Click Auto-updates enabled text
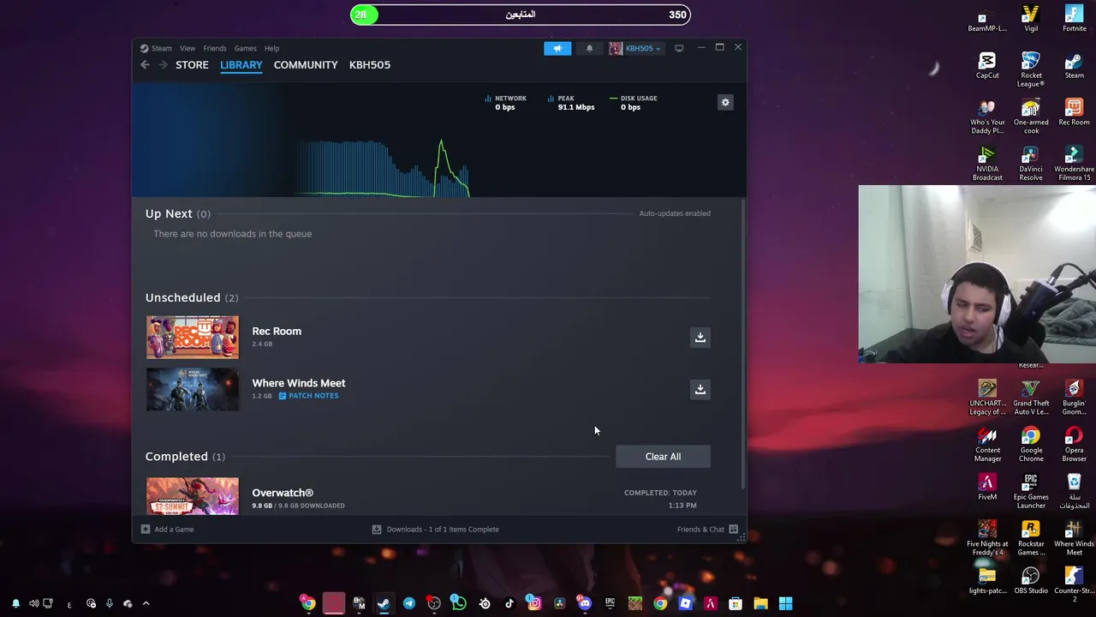Screen dimensions: 1096x617 pyautogui.click(x=675, y=213)
